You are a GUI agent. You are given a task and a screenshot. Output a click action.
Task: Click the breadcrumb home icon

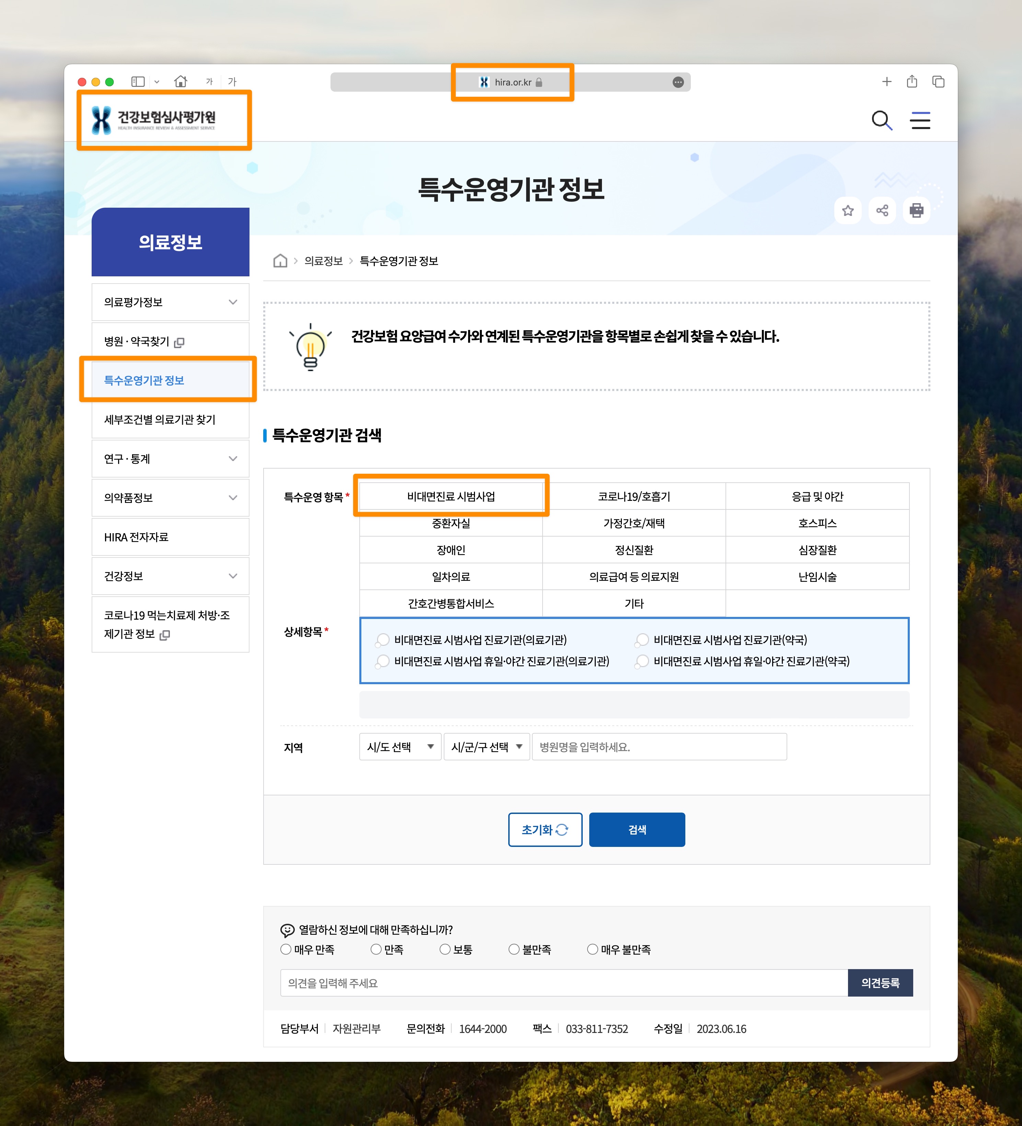click(x=280, y=261)
